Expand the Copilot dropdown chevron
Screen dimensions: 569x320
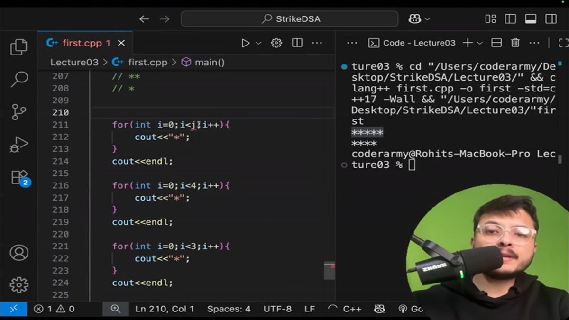tap(427, 19)
